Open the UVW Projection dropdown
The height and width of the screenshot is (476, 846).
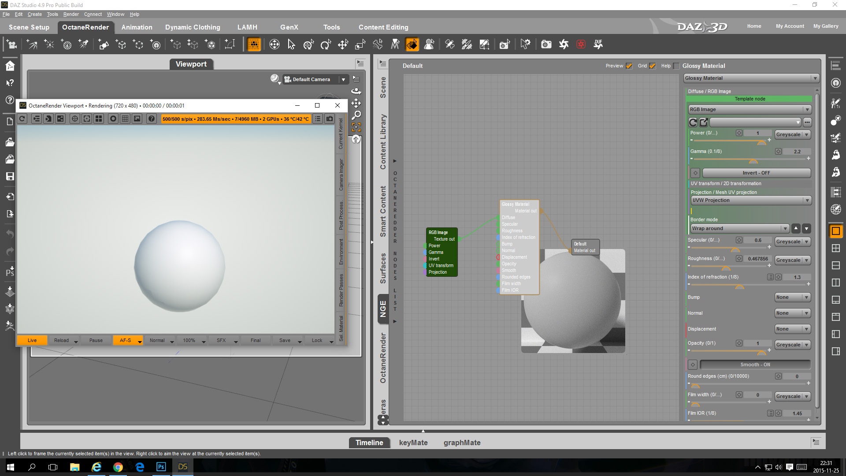coord(751,200)
